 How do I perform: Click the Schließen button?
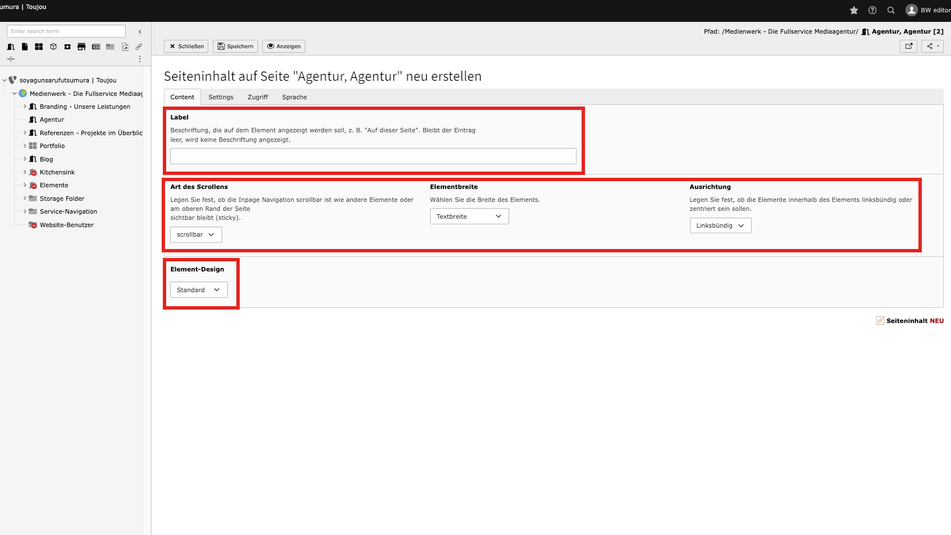(186, 46)
